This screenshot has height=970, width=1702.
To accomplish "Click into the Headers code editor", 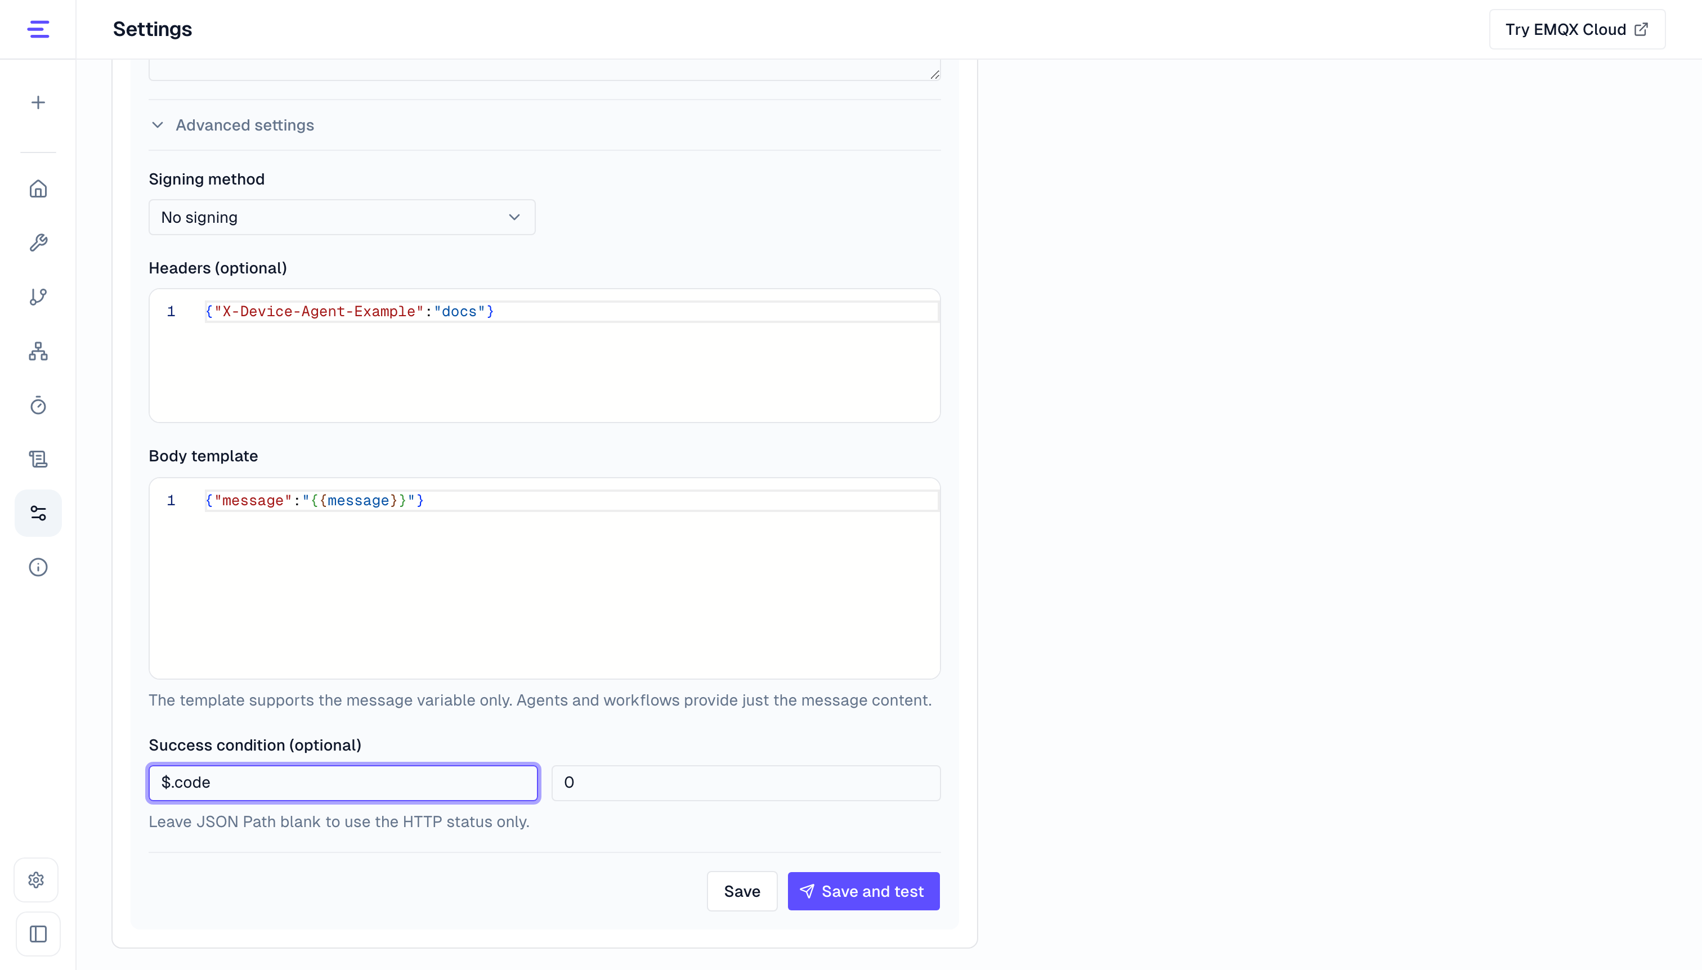I will click(544, 356).
